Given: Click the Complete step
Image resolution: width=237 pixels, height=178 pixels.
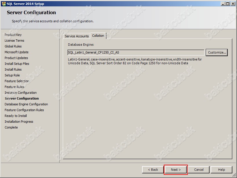Looking at the screenshot, I should (11, 127).
